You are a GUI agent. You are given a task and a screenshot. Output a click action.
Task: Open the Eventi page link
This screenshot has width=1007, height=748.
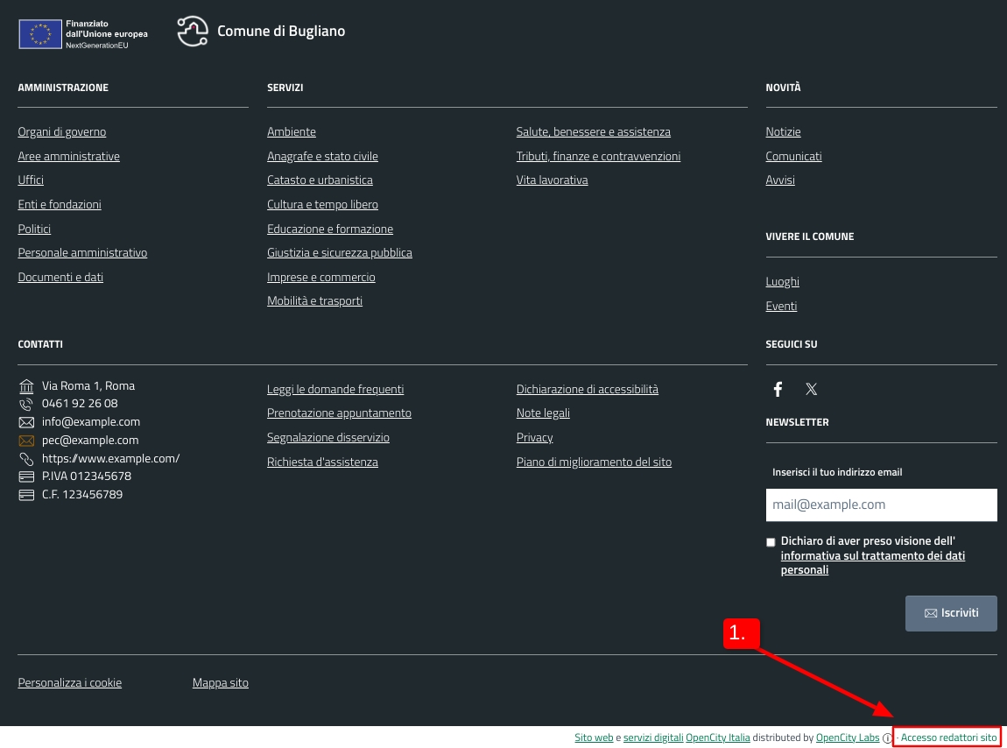781,307
